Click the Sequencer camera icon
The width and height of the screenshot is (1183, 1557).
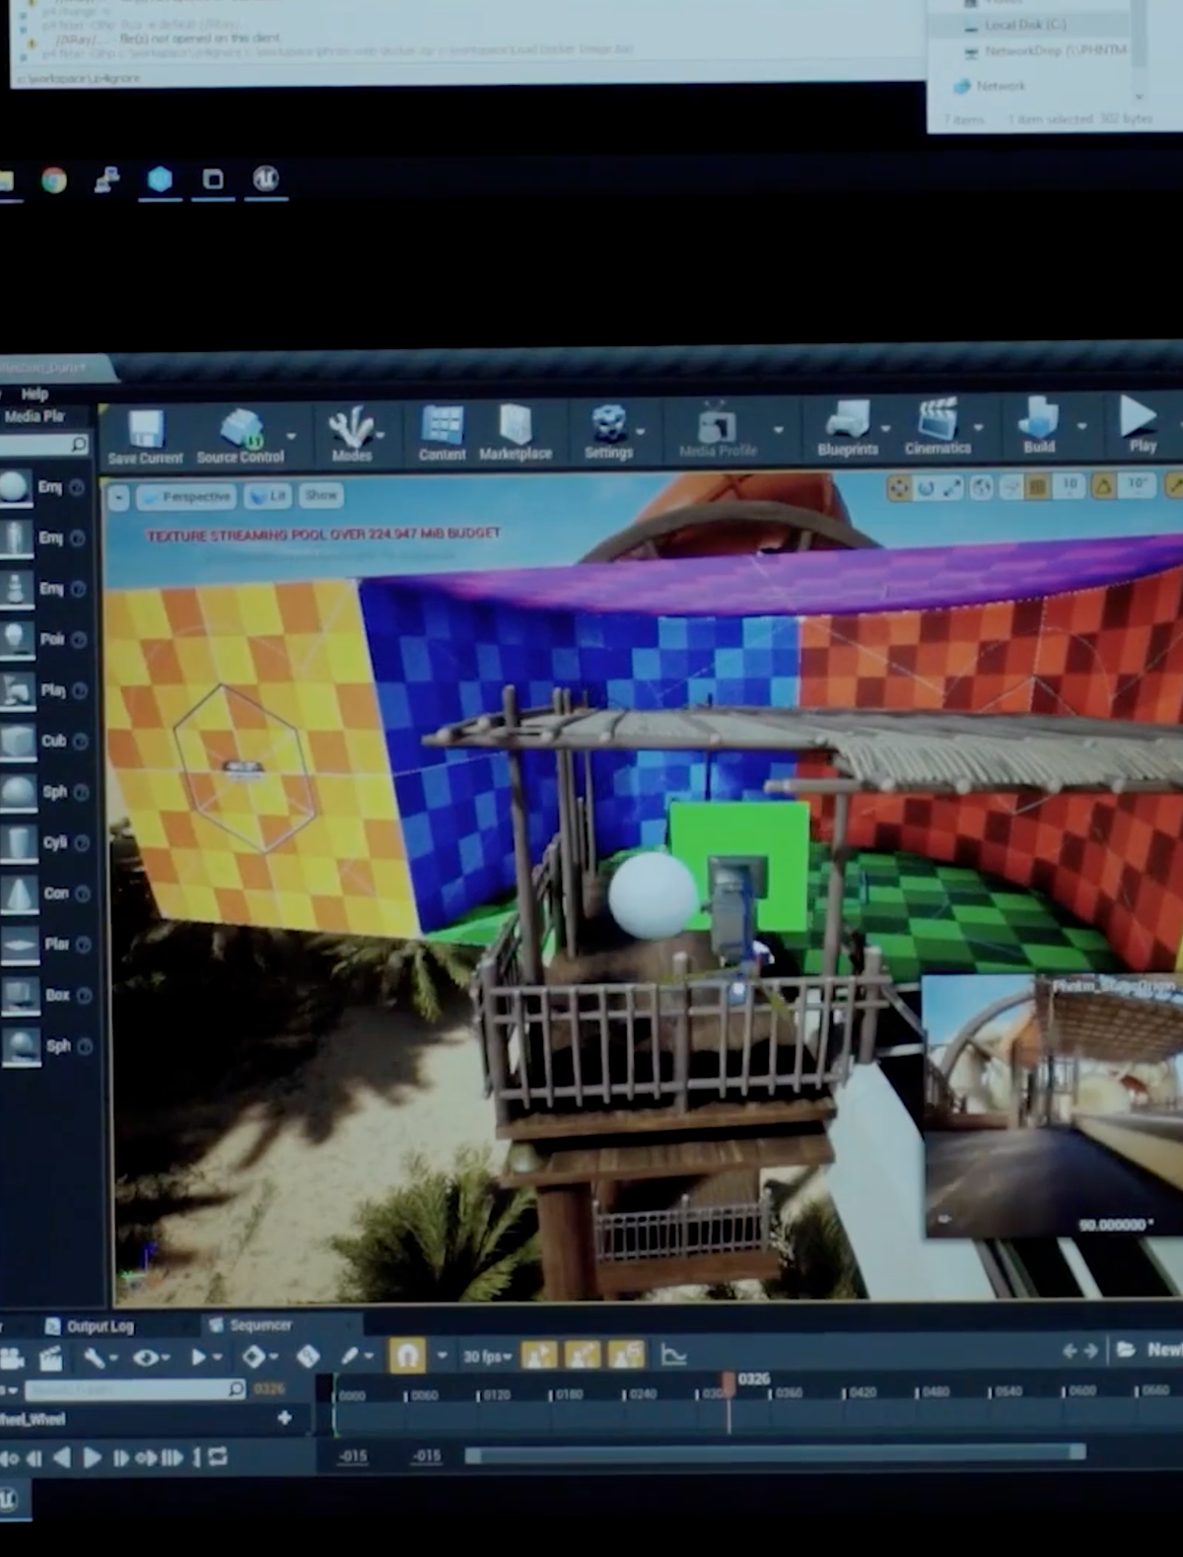11,1358
